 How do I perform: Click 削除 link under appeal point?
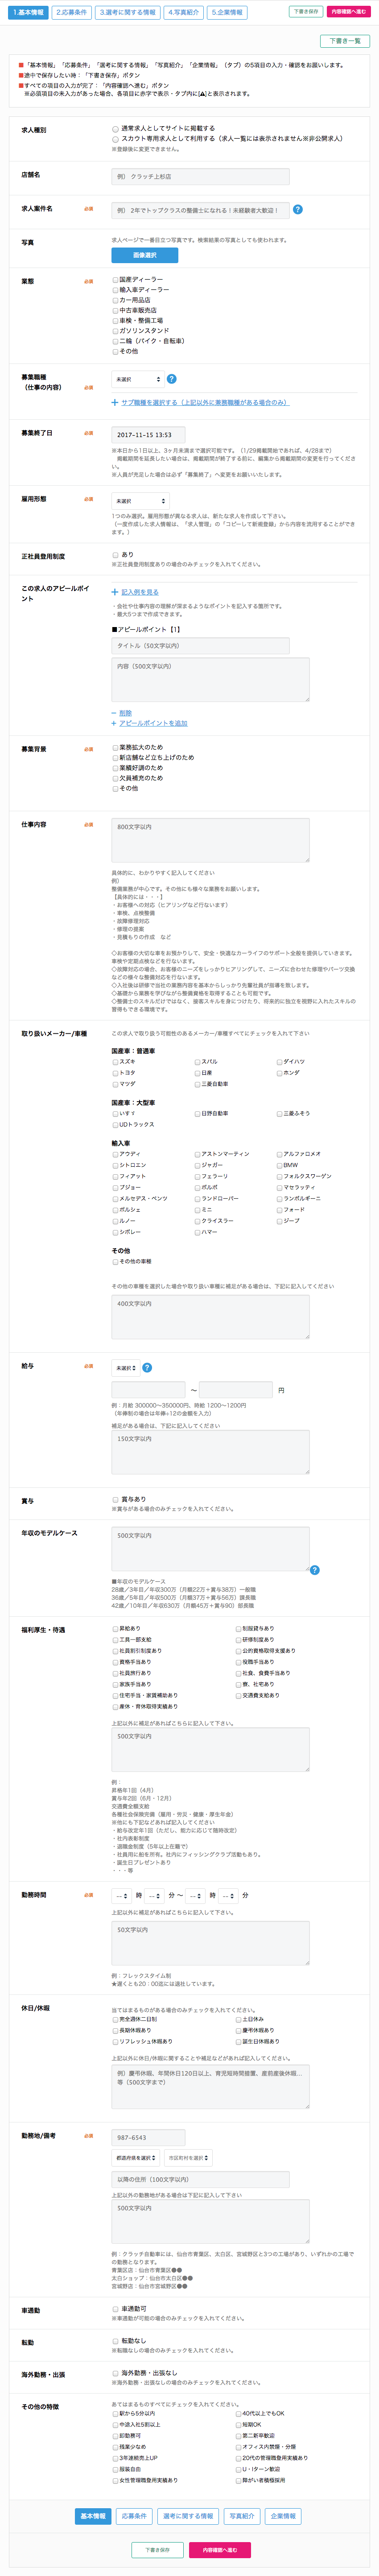pyautogui.click(x=125, y=713)
